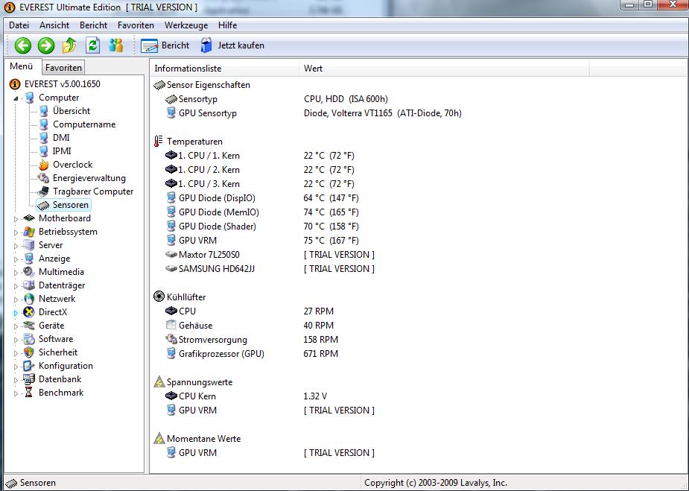Open the Hilfe menu
The image size is (689, 491).
tap(228, 25)
